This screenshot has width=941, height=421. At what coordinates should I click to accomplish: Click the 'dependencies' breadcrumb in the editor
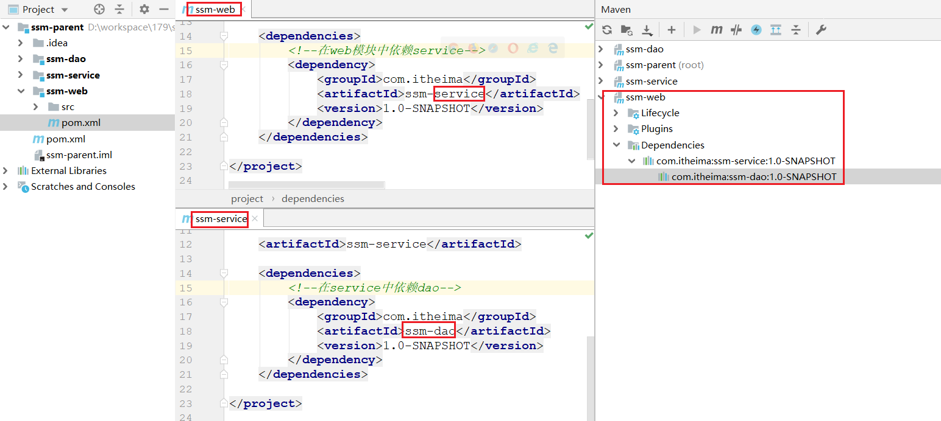313,199
